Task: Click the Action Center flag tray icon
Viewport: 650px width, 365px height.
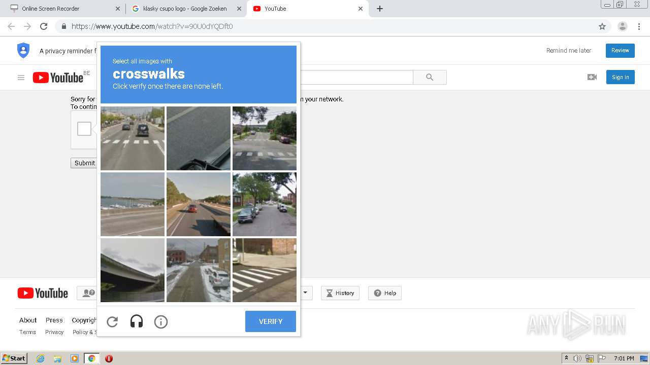Action: [x=602, y=358]
